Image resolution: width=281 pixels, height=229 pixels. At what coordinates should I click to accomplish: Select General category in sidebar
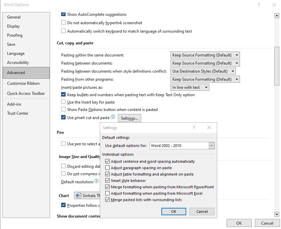26,17
